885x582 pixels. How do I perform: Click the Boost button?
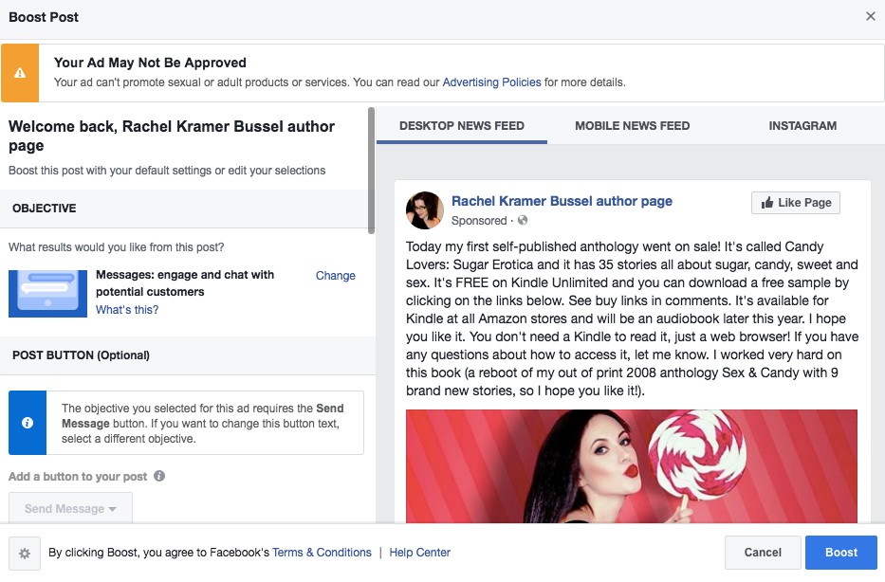[x=841, y=553]
